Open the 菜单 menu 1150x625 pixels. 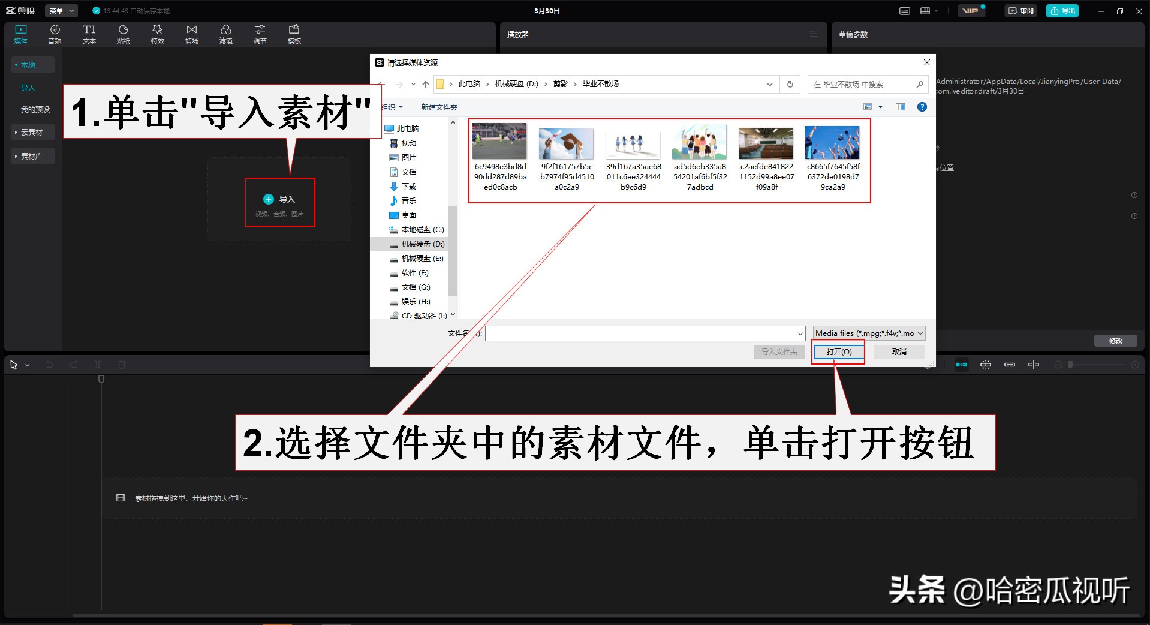61,10
